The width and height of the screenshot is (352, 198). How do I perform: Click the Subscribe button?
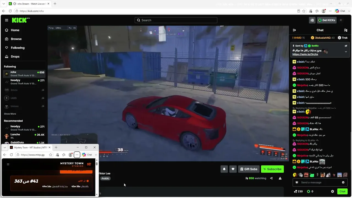273,169
